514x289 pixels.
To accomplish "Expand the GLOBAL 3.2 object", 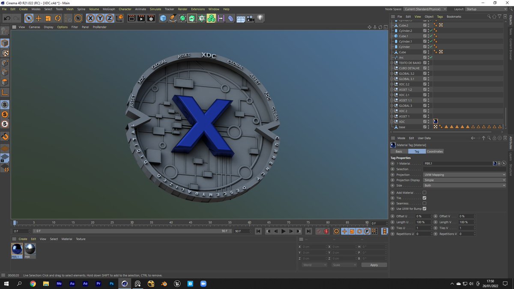I will point(392,74).
